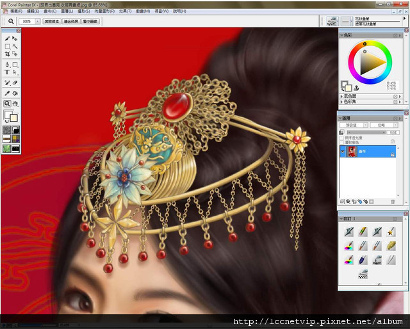
Task: Select the Layer Adjuster tool
Action: point(15,38)
